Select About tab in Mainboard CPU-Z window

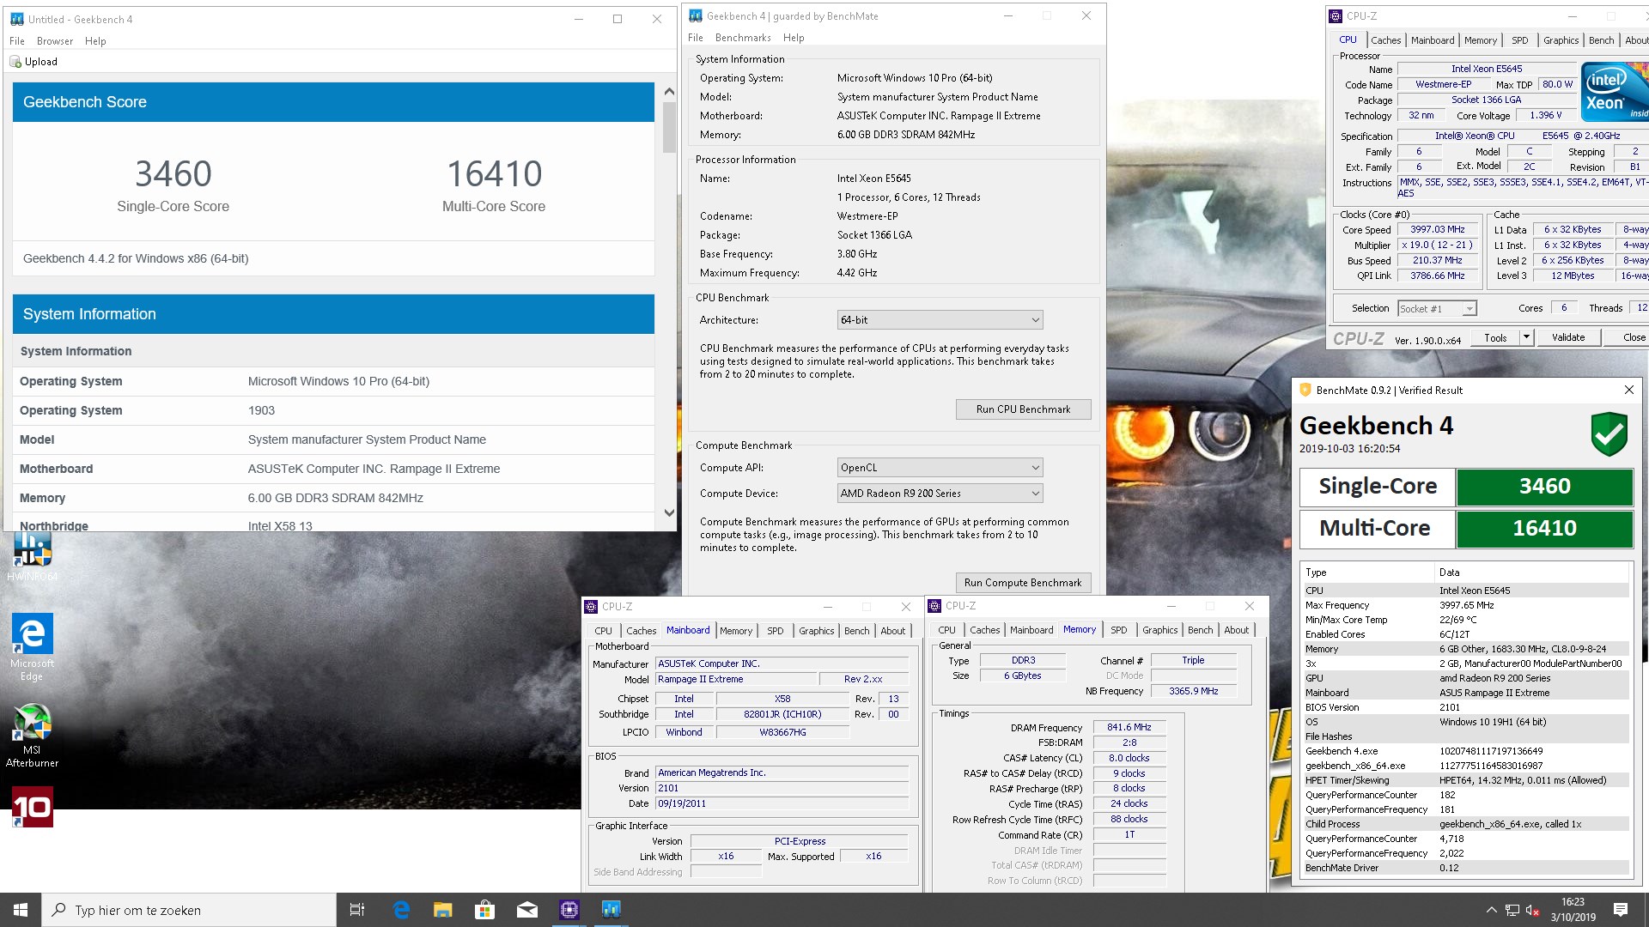point(893,631)
